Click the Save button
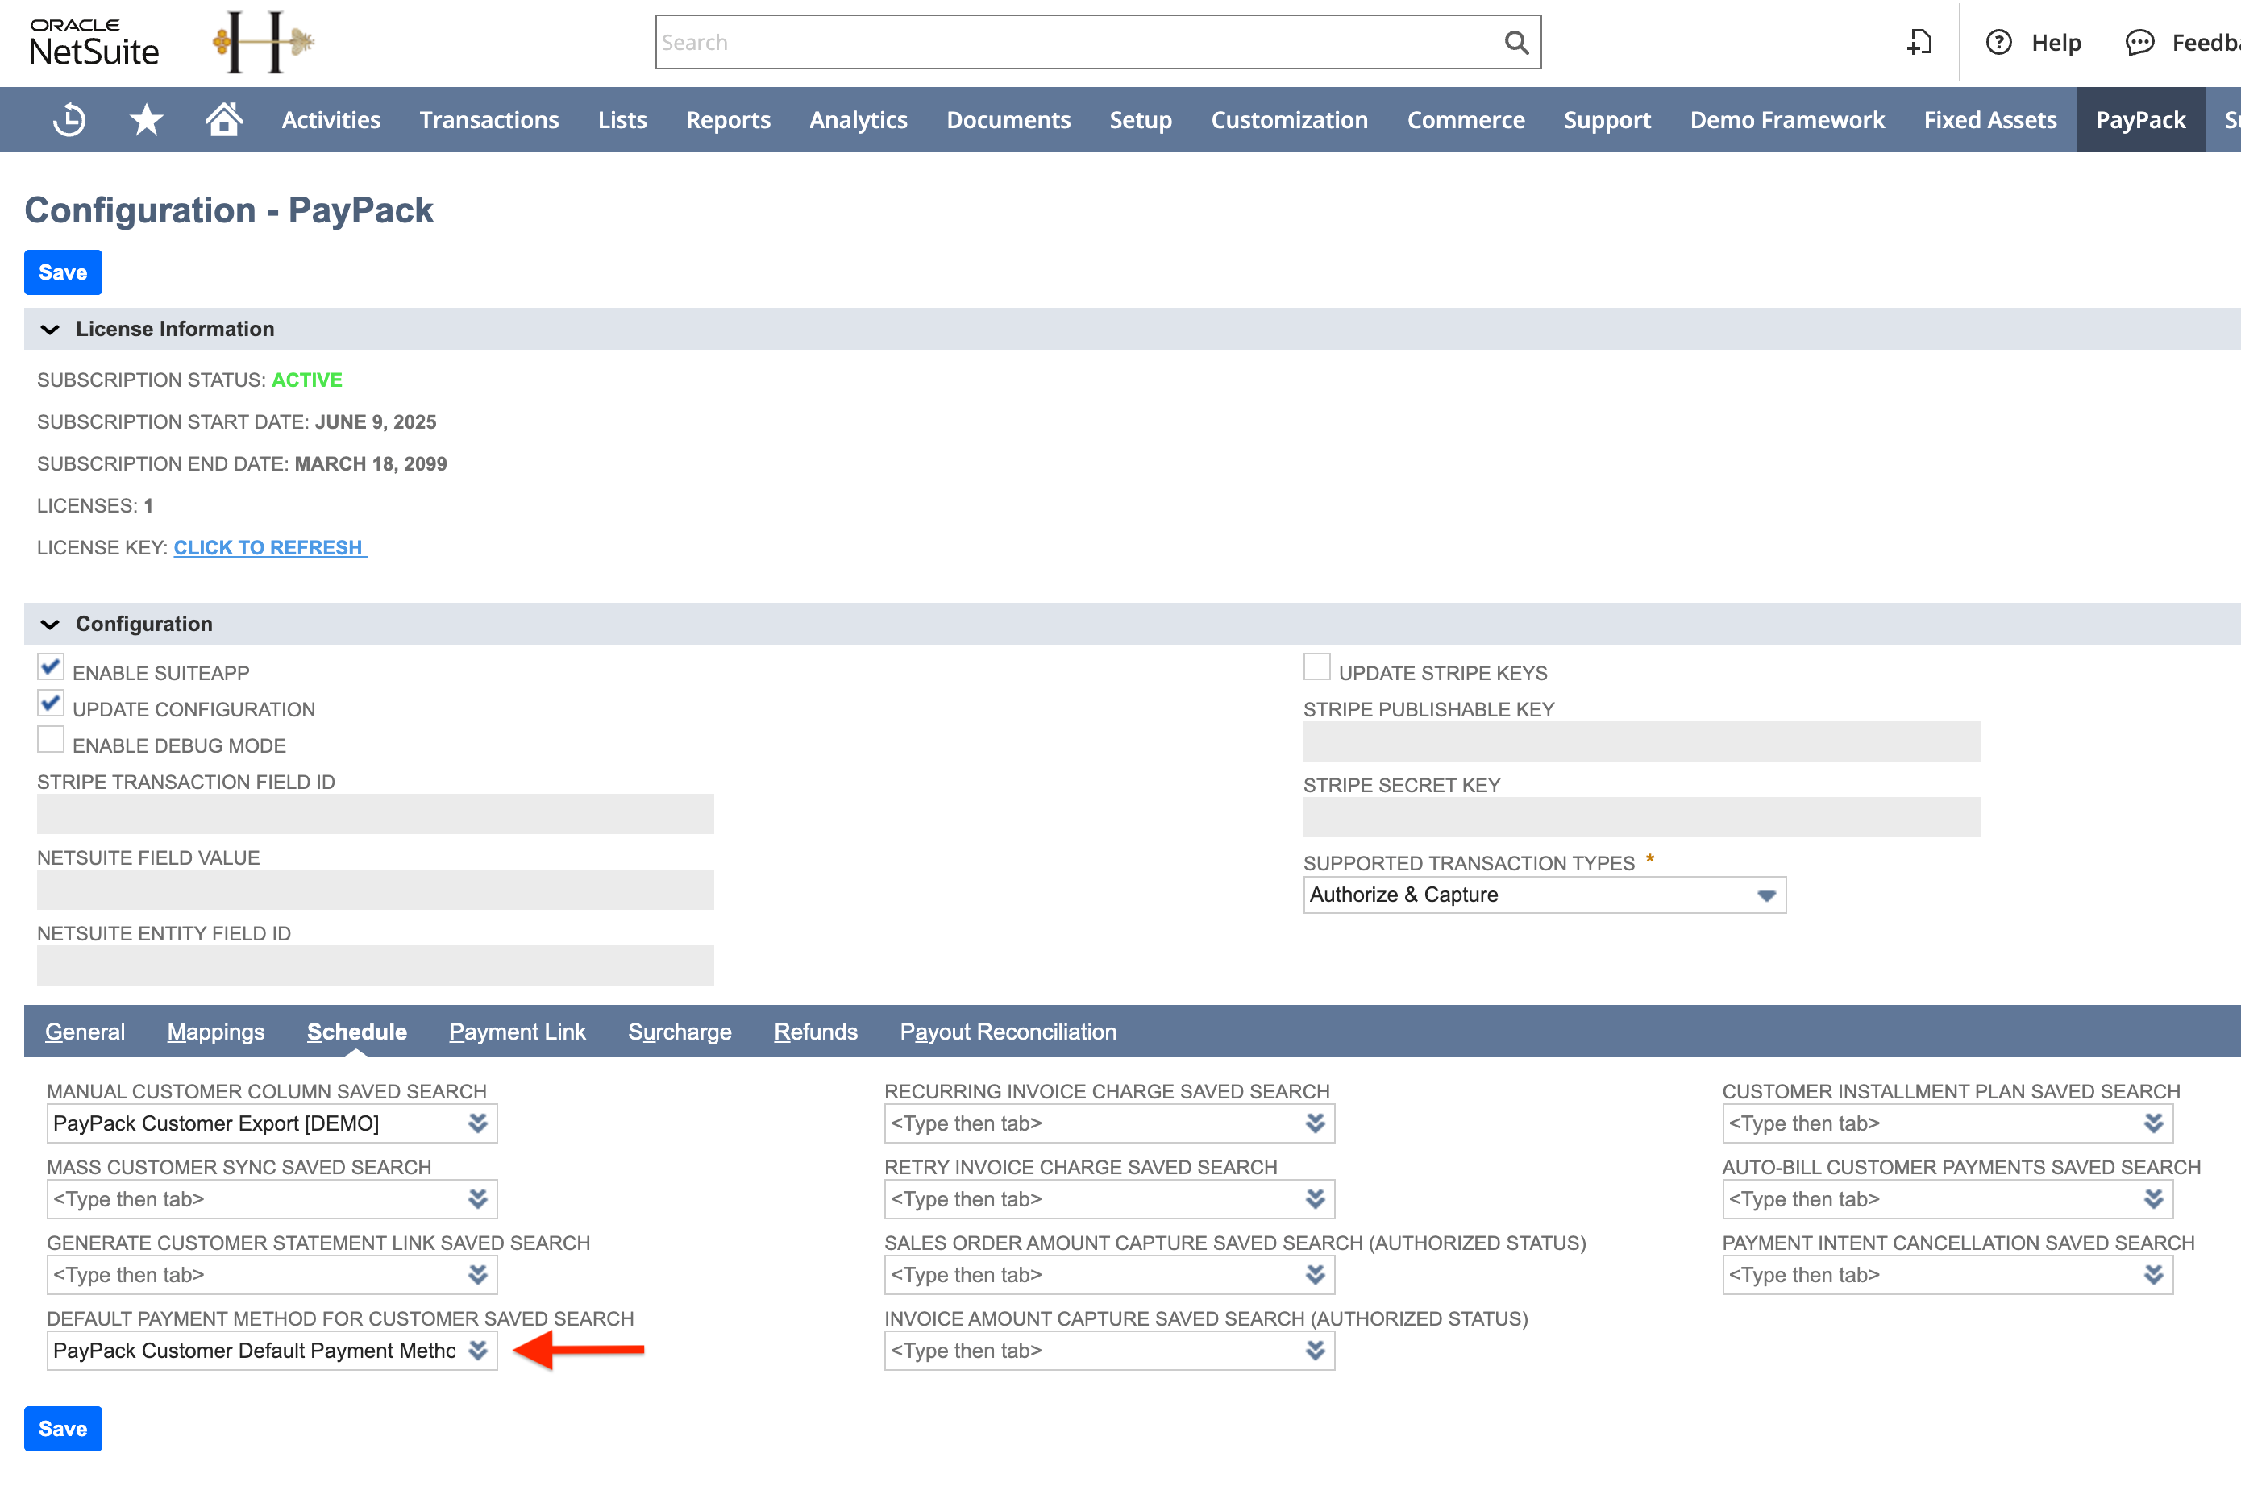The width and height of the screenshot is (2241, 1507). pyautogui.click(x=63, y=272)
